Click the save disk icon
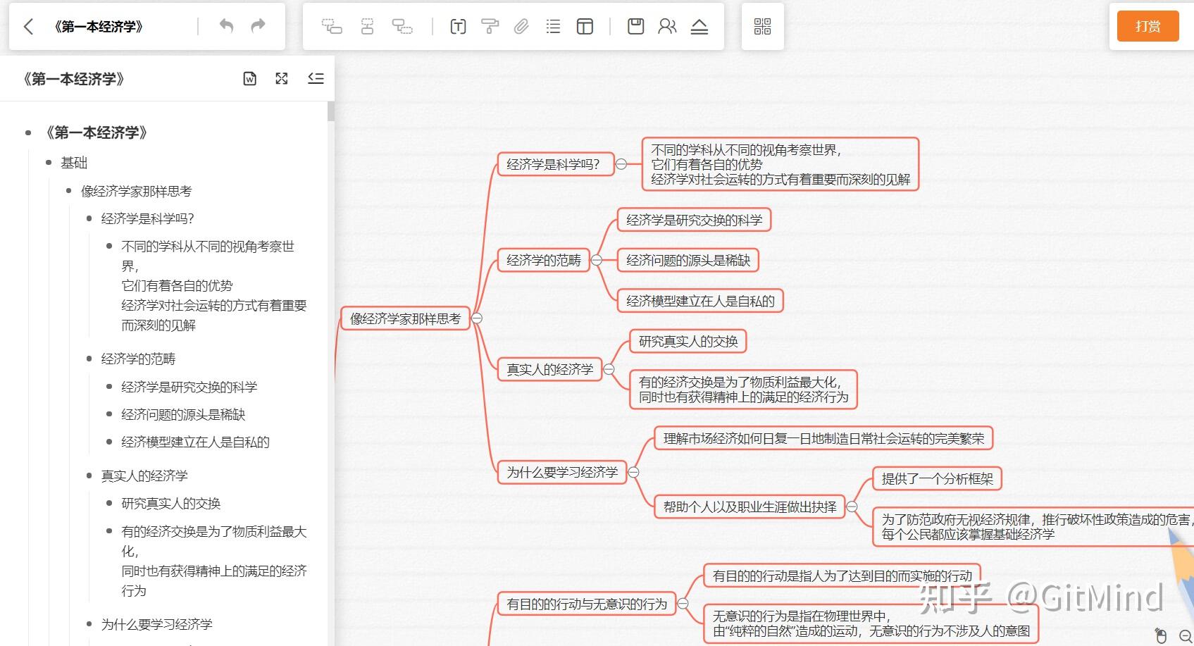The width and height of the screenshot is (1194, 646). tap(635, 27)
